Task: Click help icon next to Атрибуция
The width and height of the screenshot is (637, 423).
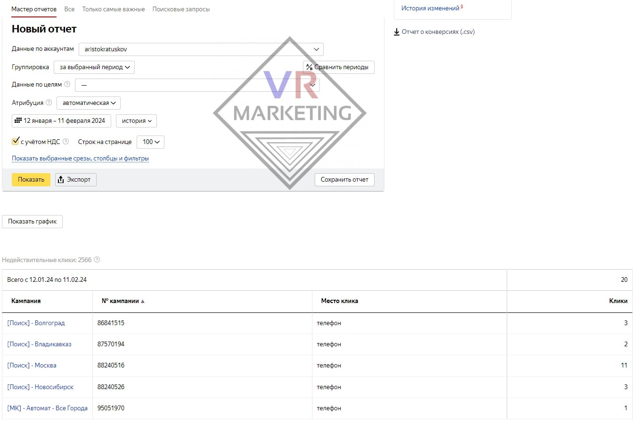Action: coord(49,102)
